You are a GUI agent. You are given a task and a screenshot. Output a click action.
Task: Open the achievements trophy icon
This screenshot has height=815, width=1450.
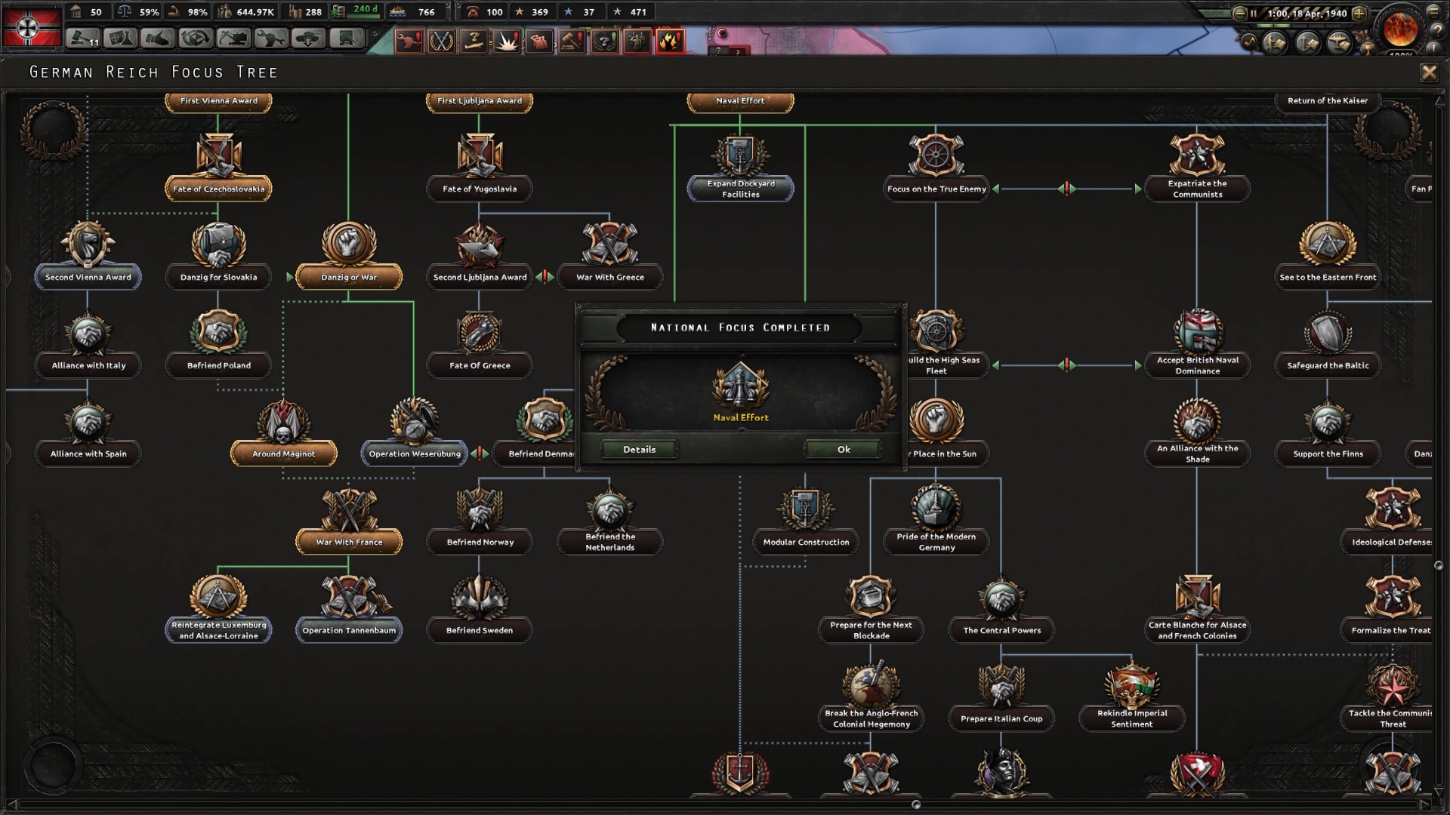[1368, 48]
